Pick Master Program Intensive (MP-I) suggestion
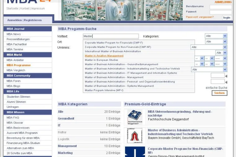 coord(104,90)
